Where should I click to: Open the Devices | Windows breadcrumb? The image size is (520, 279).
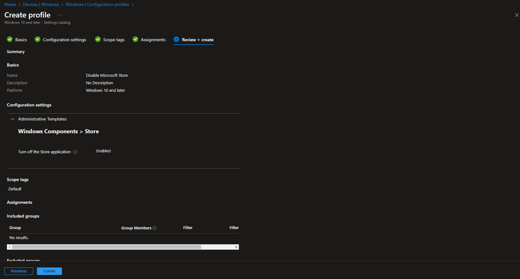click(x=41, y=4)
